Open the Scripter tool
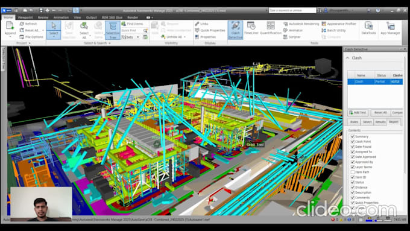Screen dimensions: 410x231 pyautogui.click(x=292, y=37)
